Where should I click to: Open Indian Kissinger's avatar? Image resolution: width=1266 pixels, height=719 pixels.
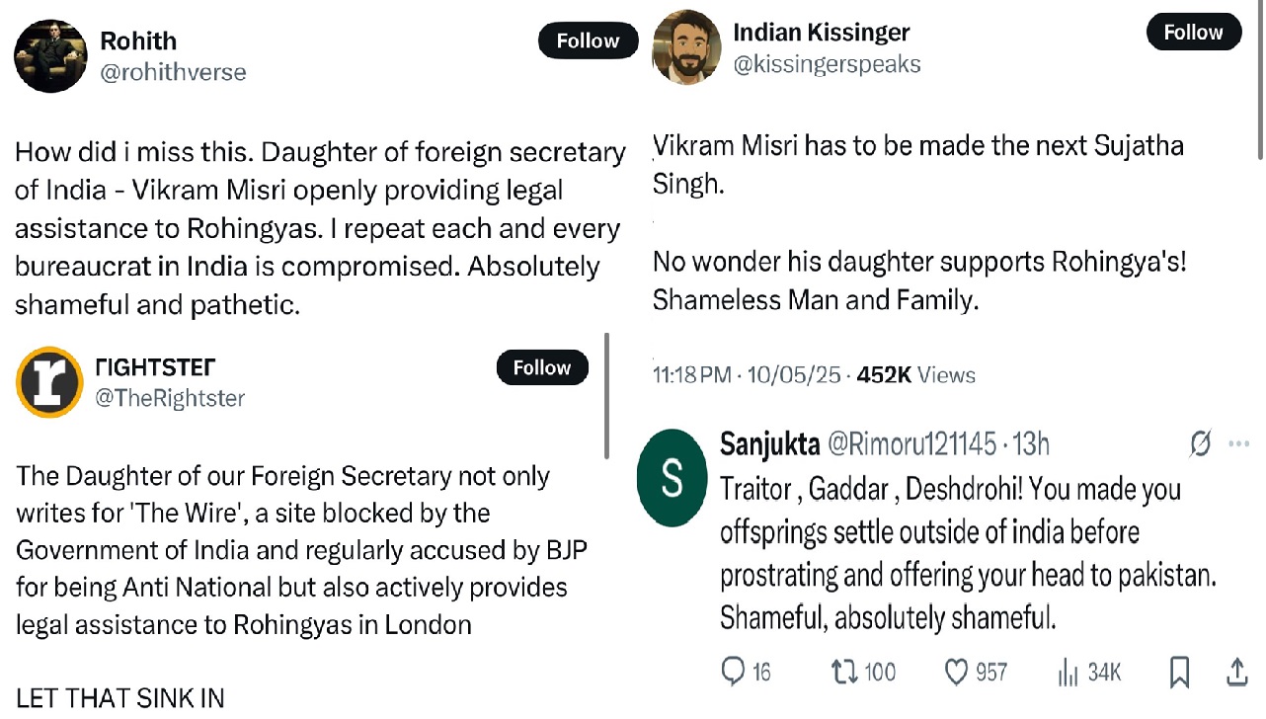687,47
